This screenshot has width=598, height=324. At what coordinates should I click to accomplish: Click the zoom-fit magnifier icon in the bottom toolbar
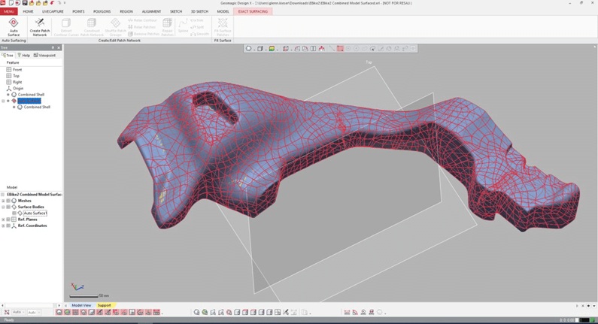click(x=196, y=312)
